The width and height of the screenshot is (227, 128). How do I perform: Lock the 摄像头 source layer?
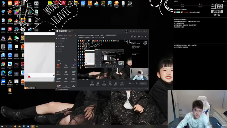59,38
